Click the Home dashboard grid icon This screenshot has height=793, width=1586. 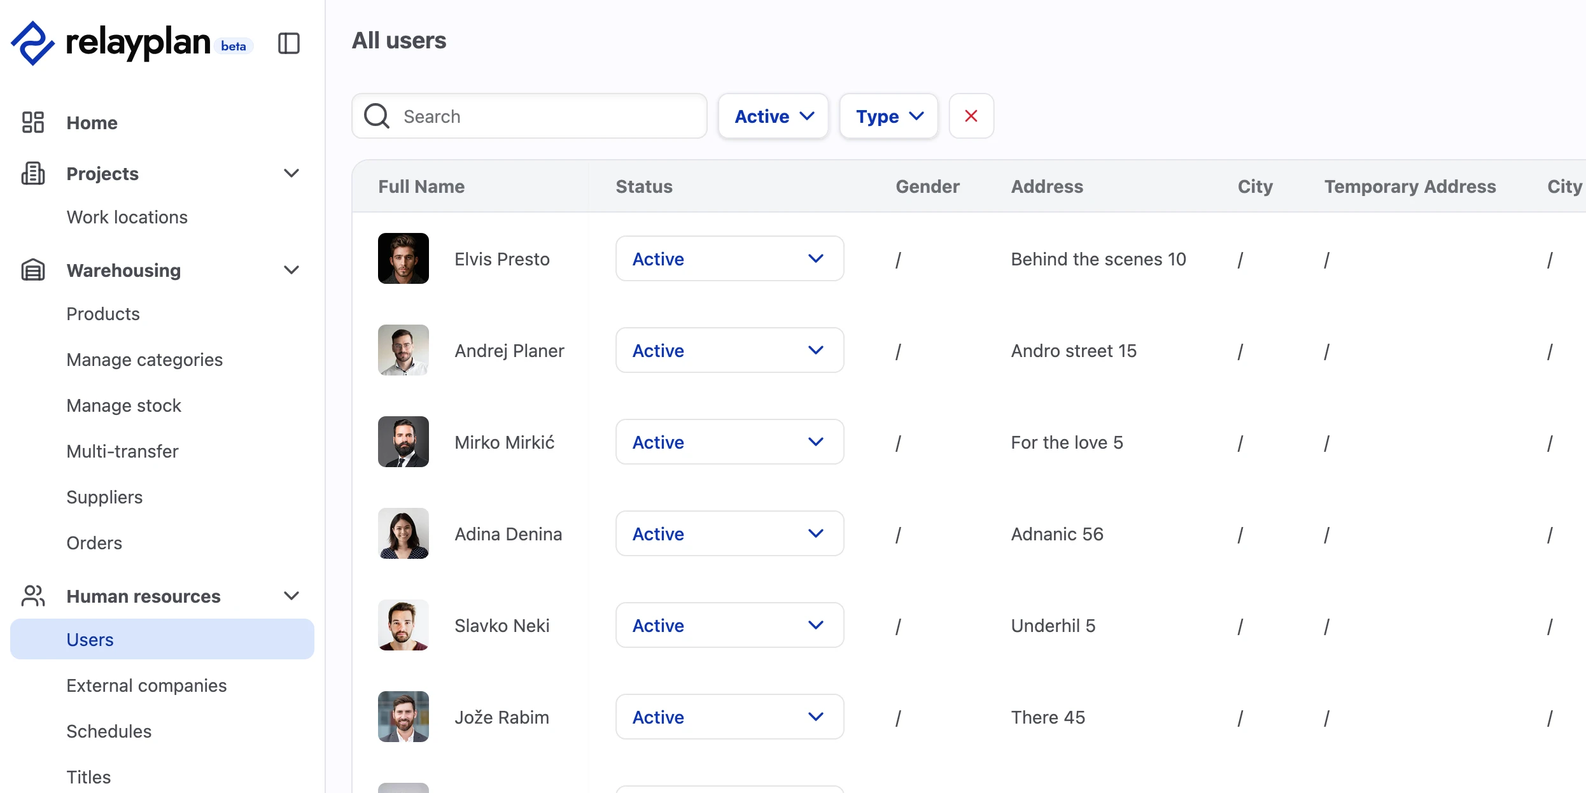[x=33, y=122]
